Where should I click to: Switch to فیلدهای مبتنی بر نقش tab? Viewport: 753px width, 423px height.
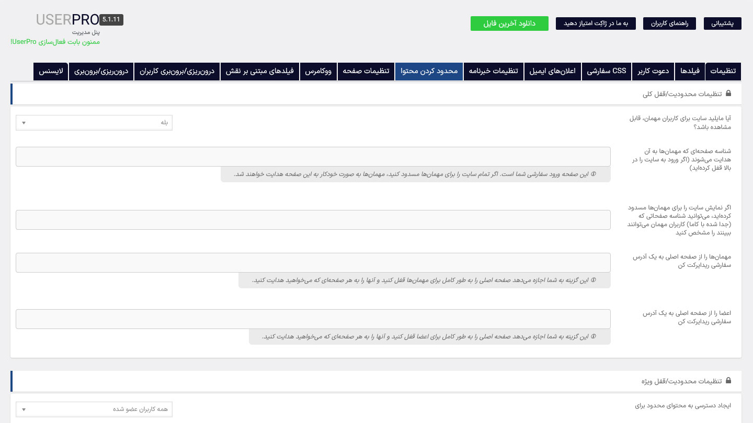coord(260,71)
